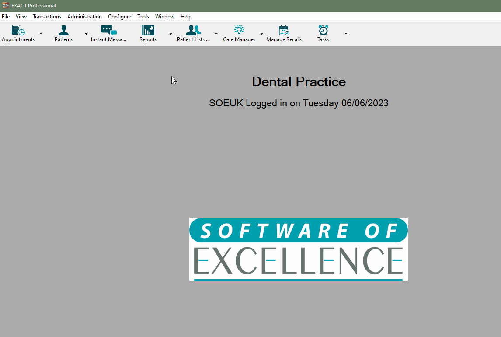501x337 pixels.
Task: Open Care Manager lightbulb icon
Action: click(239, 30)
